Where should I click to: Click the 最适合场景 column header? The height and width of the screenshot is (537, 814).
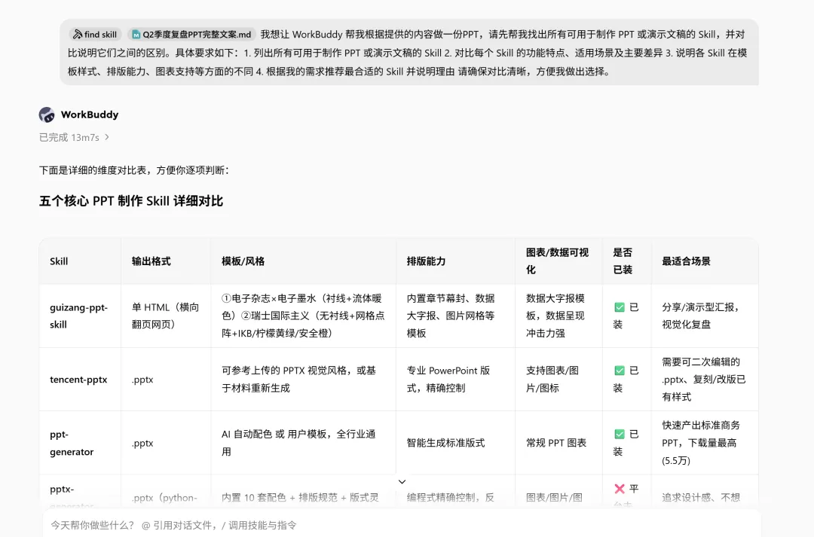(705, 261)
